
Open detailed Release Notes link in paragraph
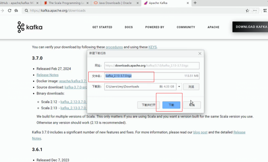point(239,132)
